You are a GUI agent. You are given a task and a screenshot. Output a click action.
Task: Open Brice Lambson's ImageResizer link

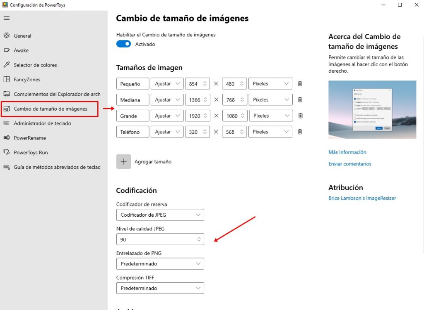point(362,198)
